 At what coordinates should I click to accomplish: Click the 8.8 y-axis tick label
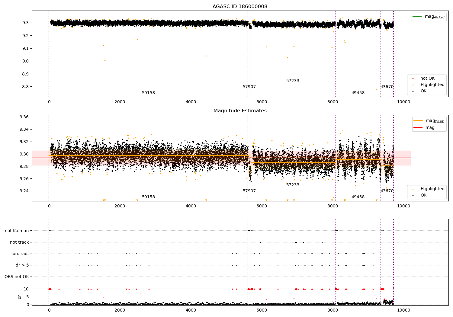pyautogui.click(x=25, y=87)
